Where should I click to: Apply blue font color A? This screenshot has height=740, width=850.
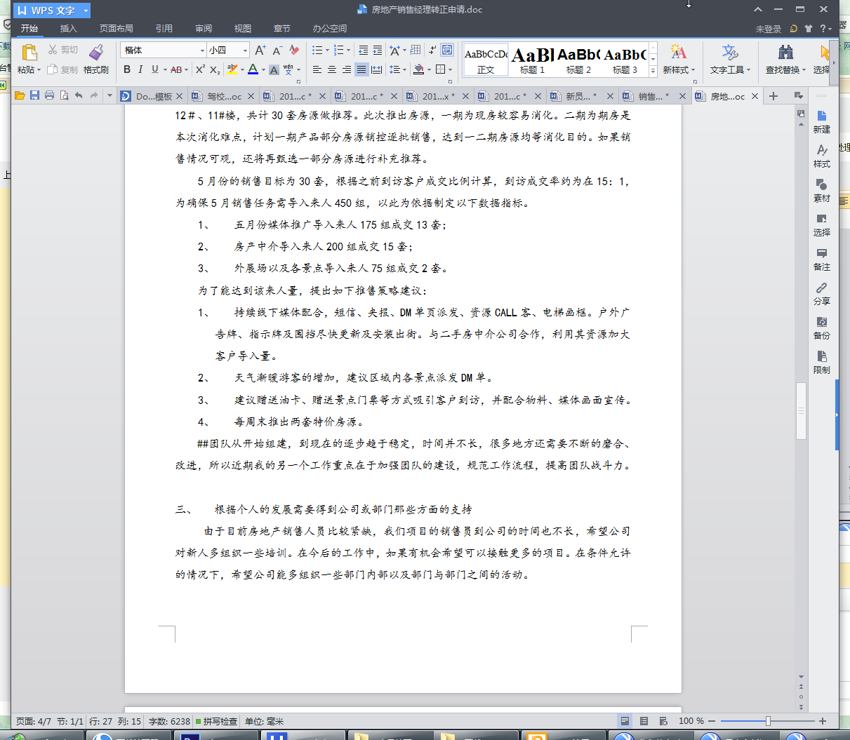click(253, 69)
